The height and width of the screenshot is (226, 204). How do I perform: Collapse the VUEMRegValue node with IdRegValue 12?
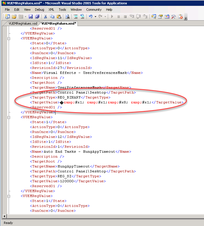coord(9,117)
